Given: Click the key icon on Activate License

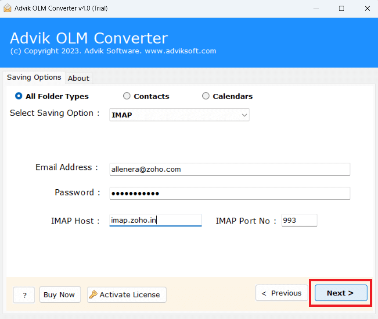Looking at the screenshot, I should [x=93, y=294].
